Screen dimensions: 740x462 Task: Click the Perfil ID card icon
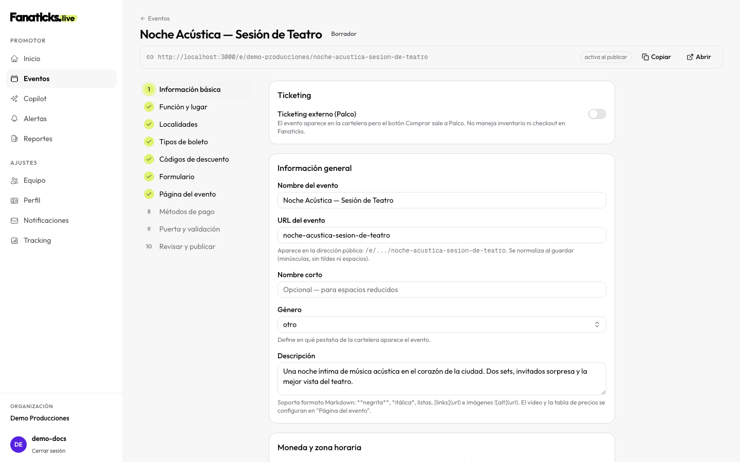[x=14, y=200]
